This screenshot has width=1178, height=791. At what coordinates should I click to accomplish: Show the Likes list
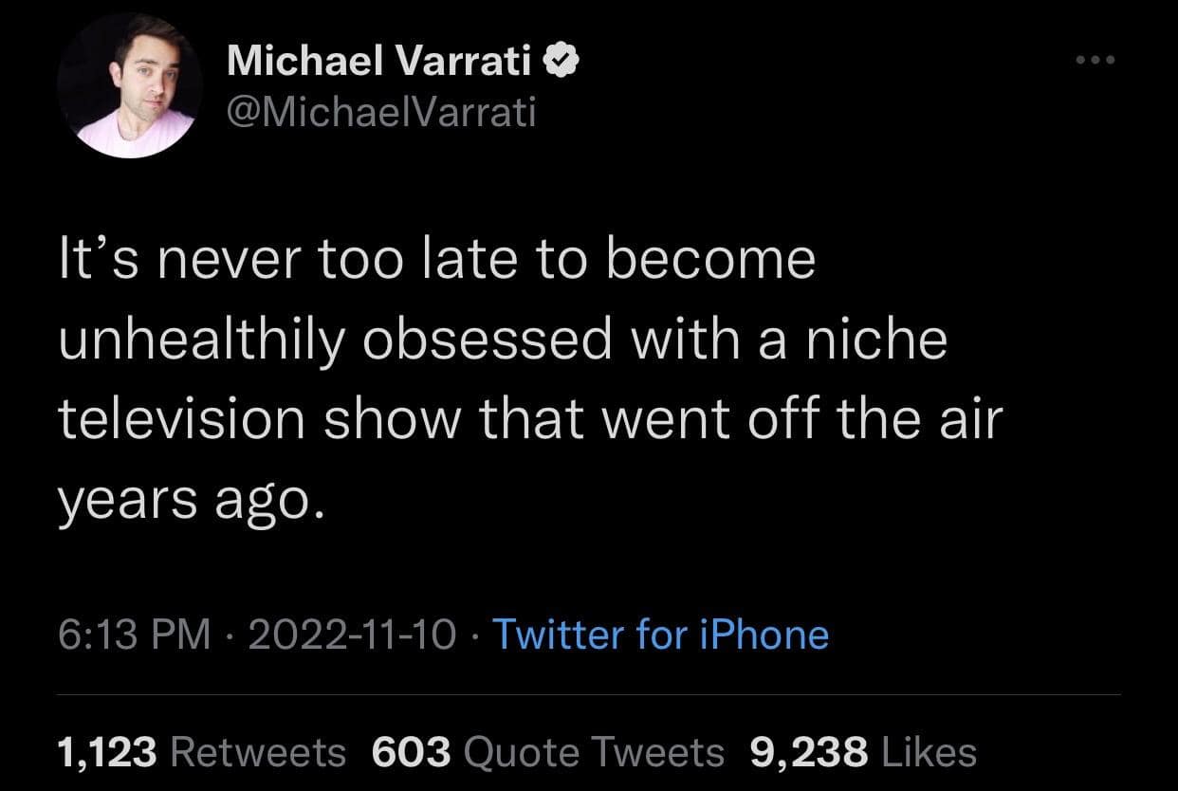point(929,752)
